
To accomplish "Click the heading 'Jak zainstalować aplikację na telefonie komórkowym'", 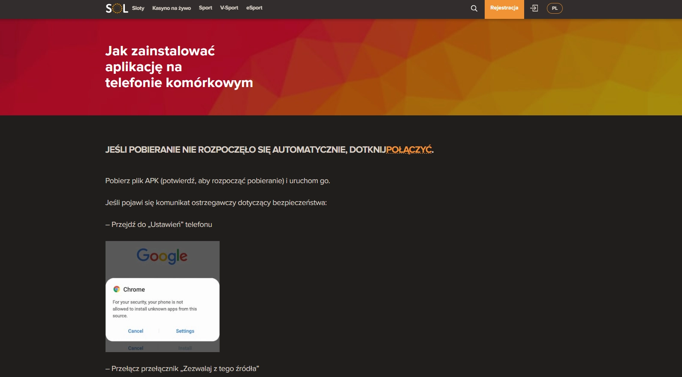I will (x=179, y=66).
